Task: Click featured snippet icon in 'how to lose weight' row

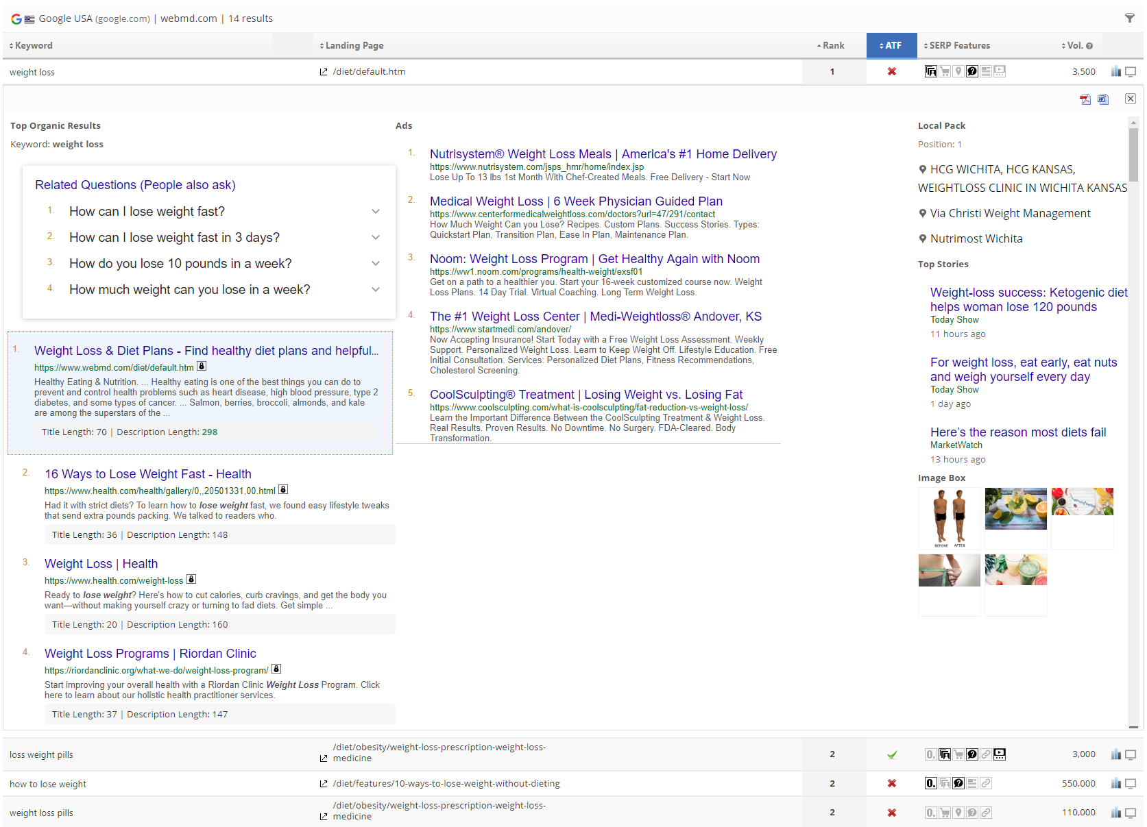Action: tap(930, 783)
